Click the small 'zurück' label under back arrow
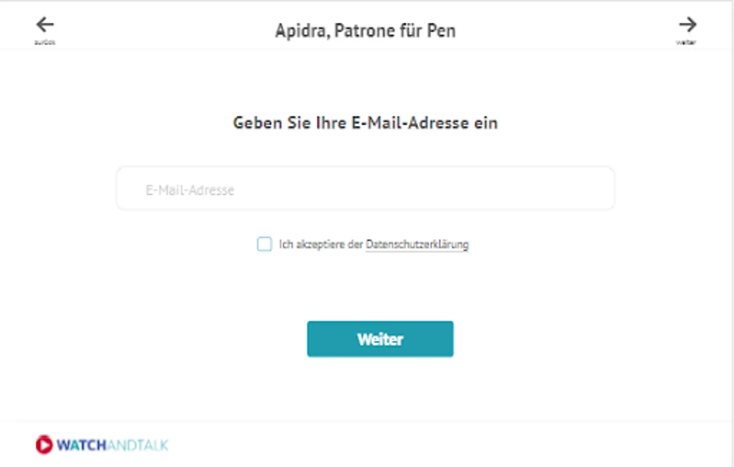The height and width of the screenshot is (467, 734). [45, 43]
